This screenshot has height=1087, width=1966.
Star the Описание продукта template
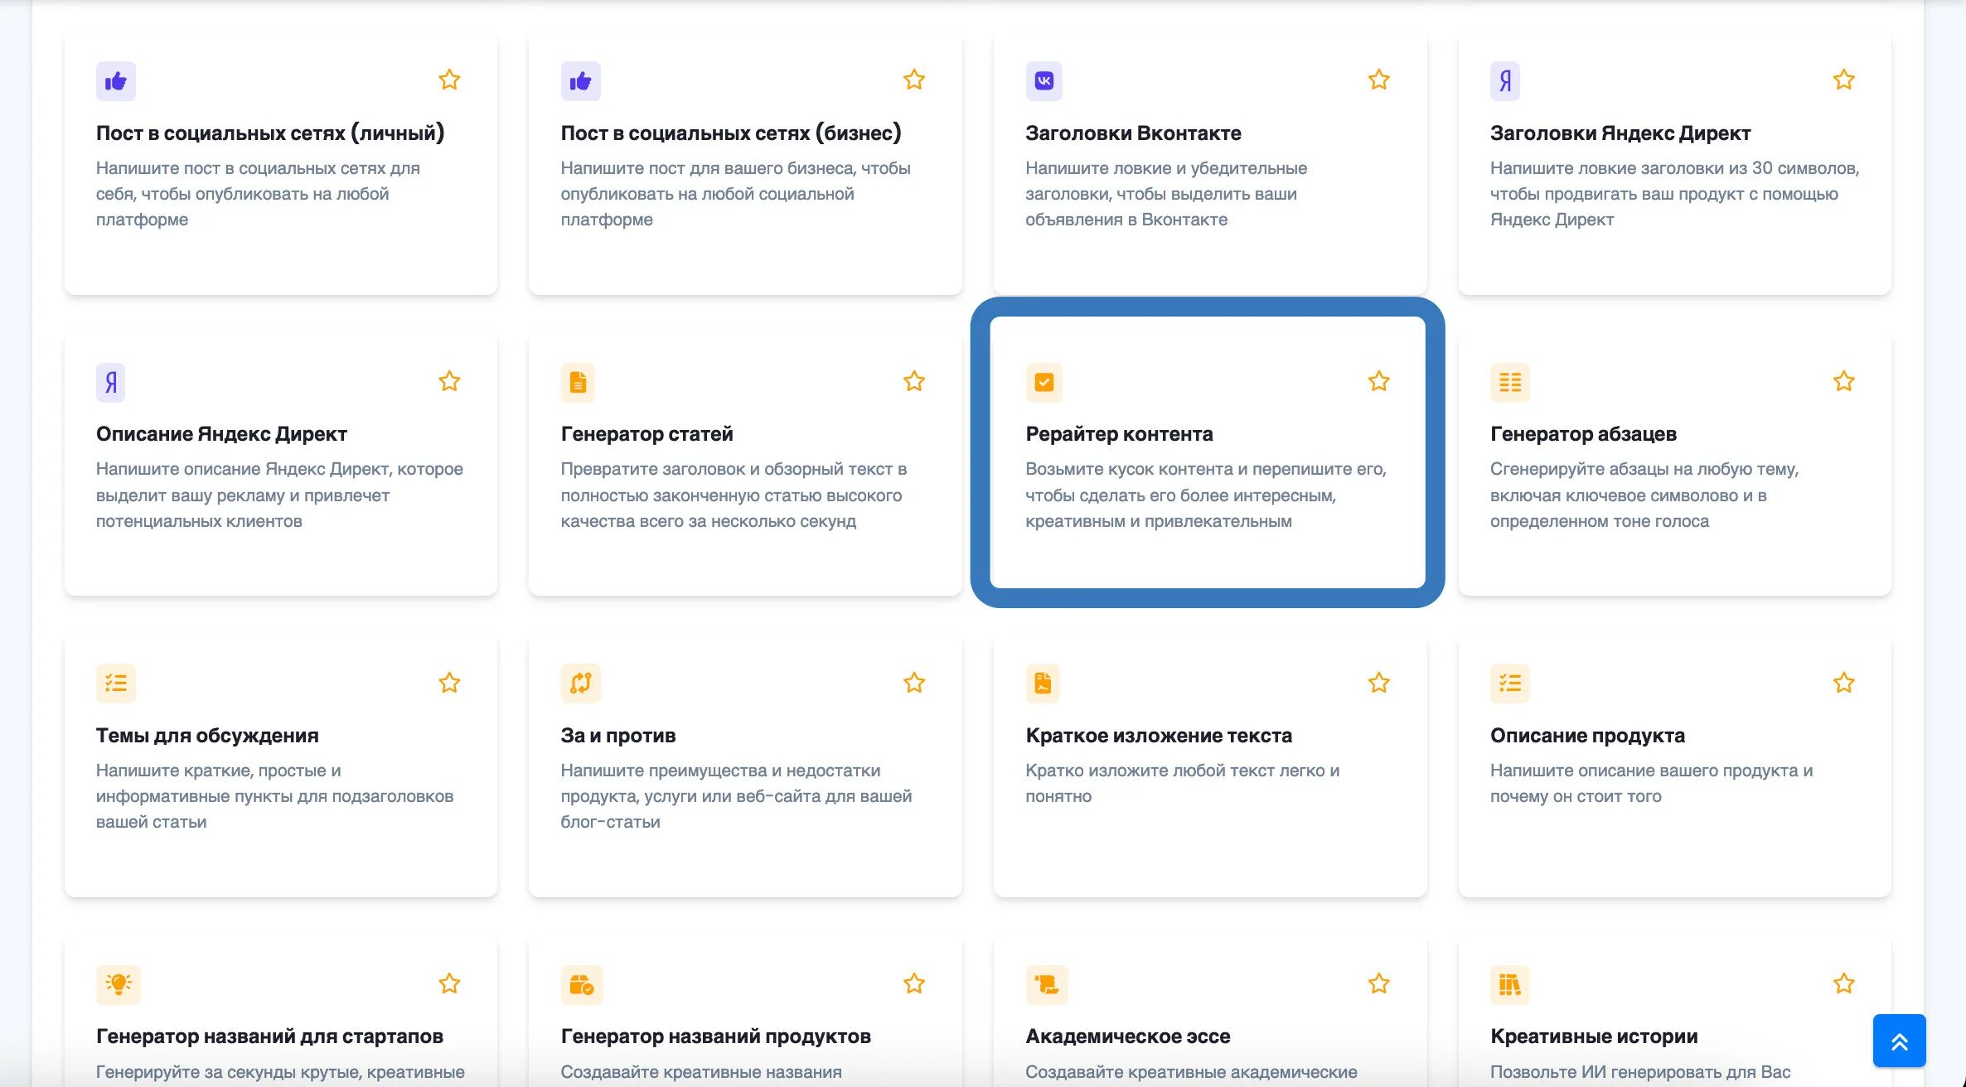click(1843, 683)
